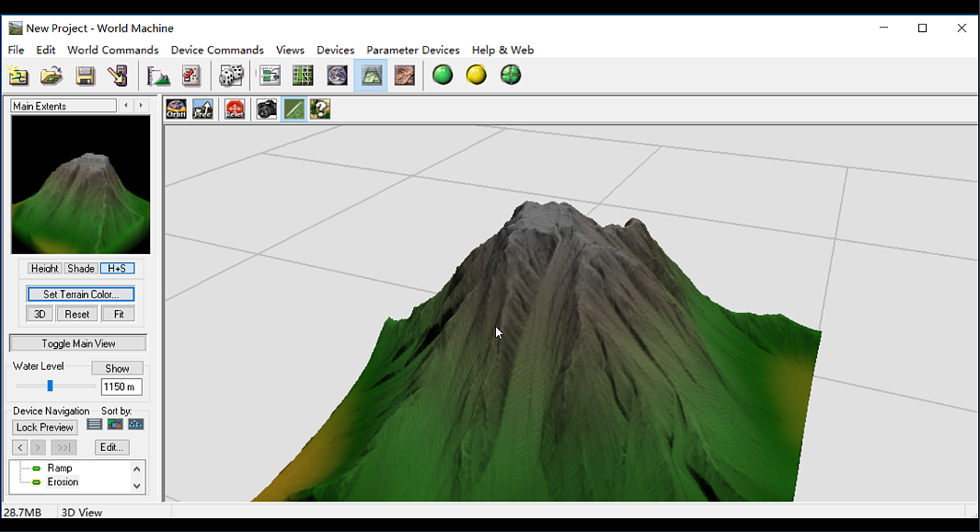Open 3D view help question icon
The width and height of the screenshot is (980, 532).
coord(320,110)
